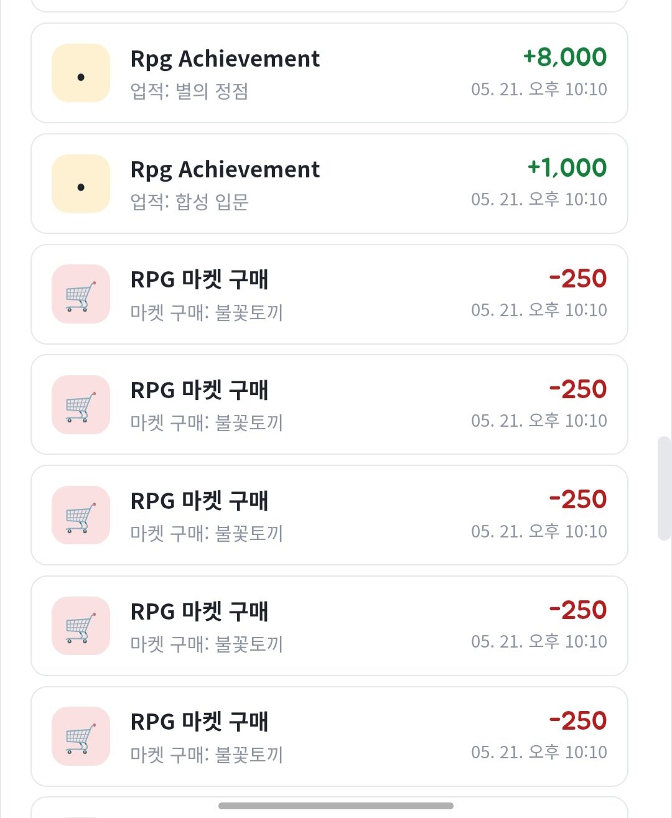Image resolution: width=672 pixels, height=818 pixels.
Task: Click the vertical scrollbar thumb
Action: point(664,488)
